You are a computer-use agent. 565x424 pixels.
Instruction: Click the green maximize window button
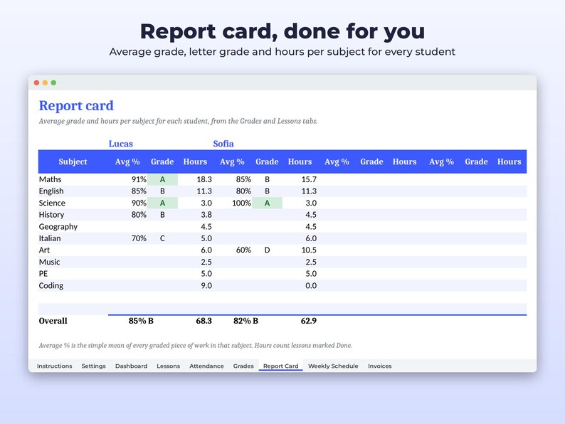[53, 83]
